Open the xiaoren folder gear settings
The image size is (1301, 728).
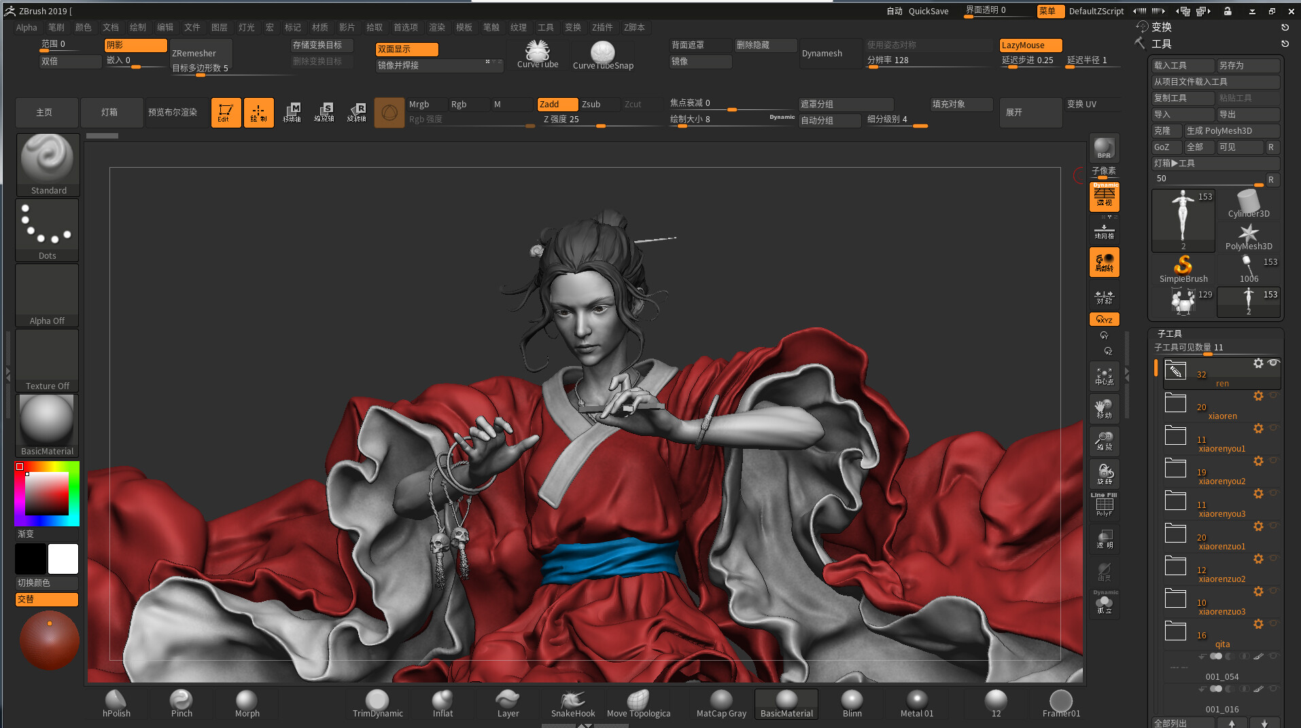tap(1258, 395)
